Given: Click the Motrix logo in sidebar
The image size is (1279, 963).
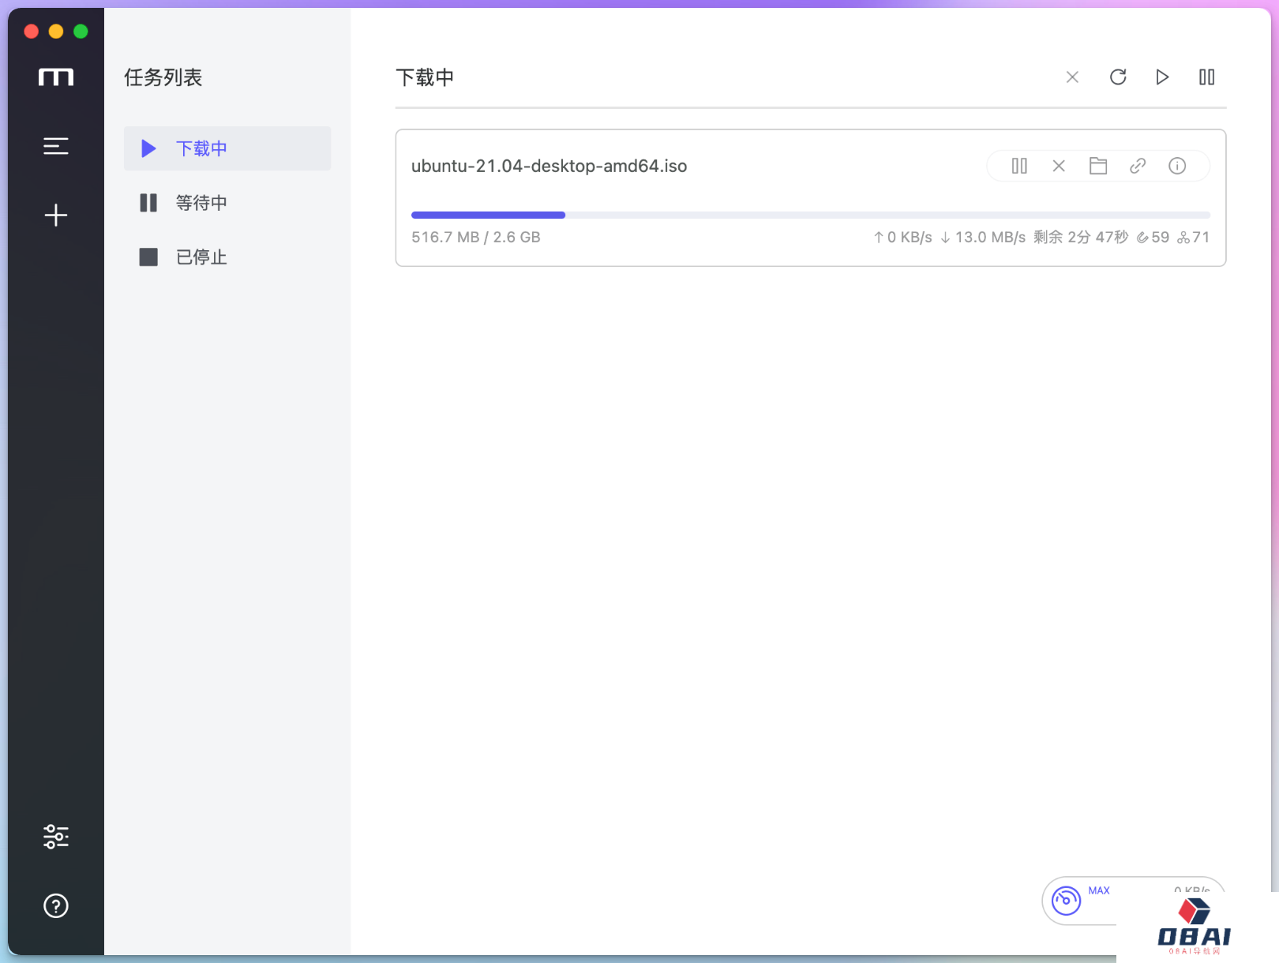Looking at the screenshot, I should pyautogui.click(x=55, y=77).
